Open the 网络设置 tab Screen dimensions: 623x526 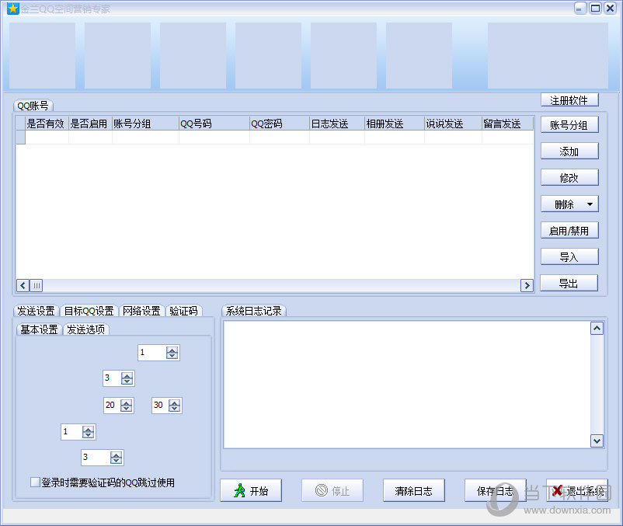pyautogui.click(x=141, y=310)
